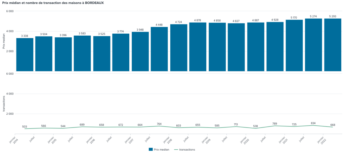Click the data label 4 827
The image size is (344, 155).
(236, 21)
